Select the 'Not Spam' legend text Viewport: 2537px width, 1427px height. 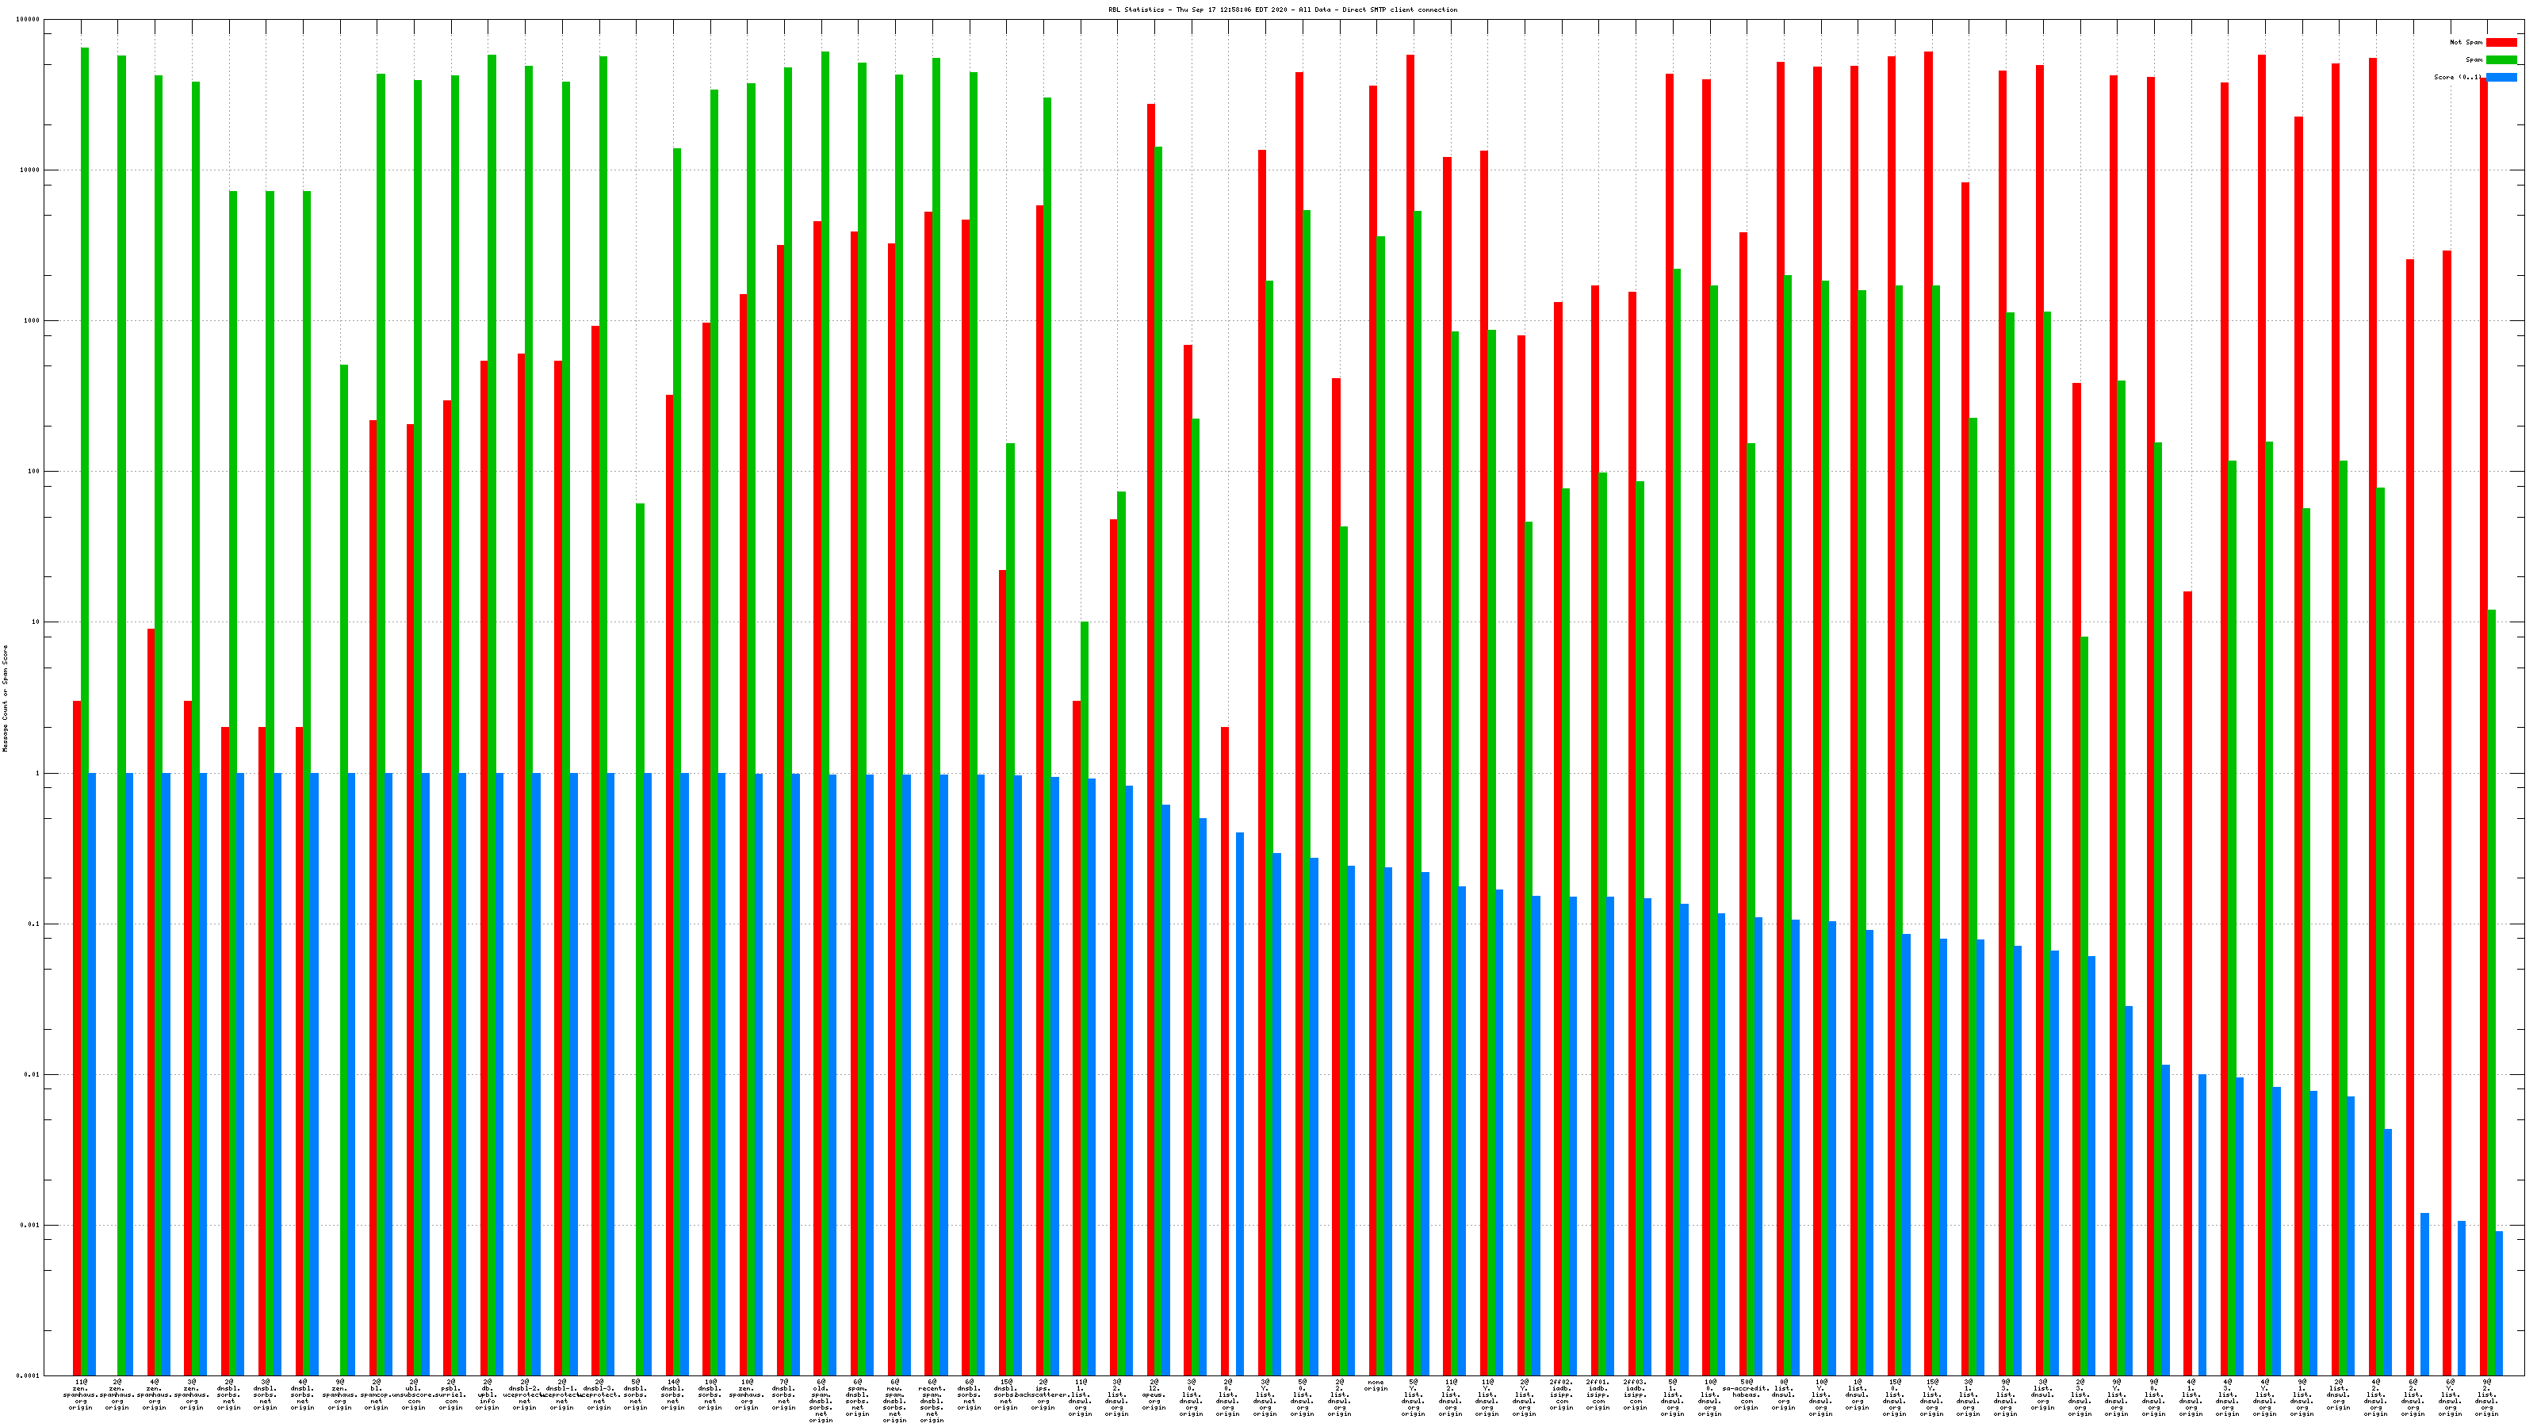pos(2466,42)
